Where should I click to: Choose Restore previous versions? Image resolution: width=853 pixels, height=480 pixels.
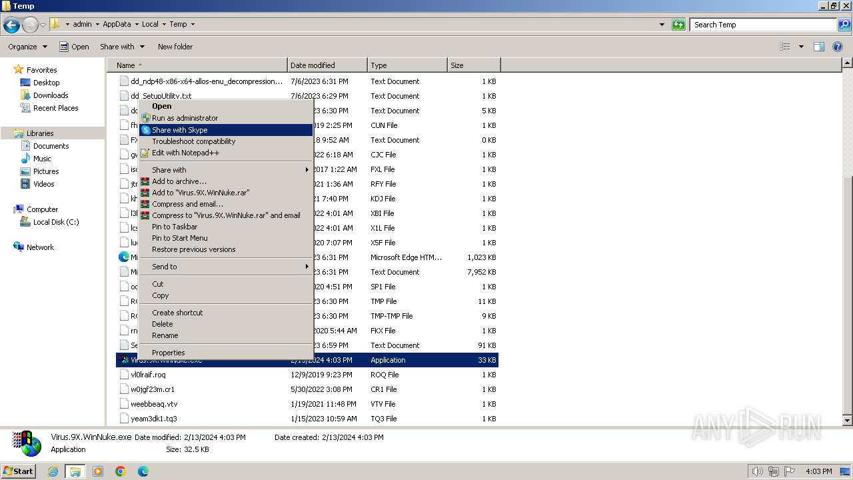tap(225, 249)
